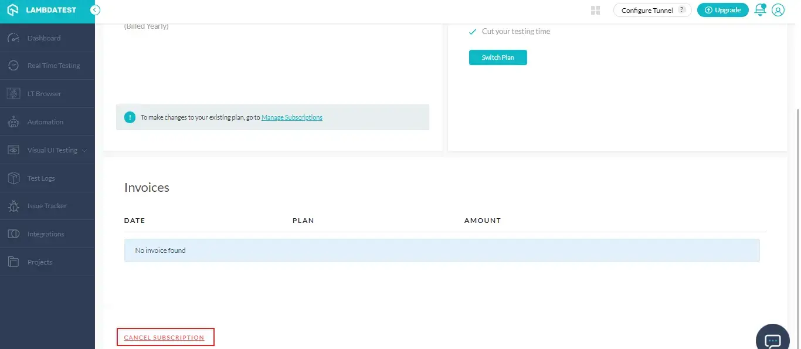Open the Manage Subscriptions link
Screen dimensions: 801x349
pyautogui.click(x=291, y=117)
